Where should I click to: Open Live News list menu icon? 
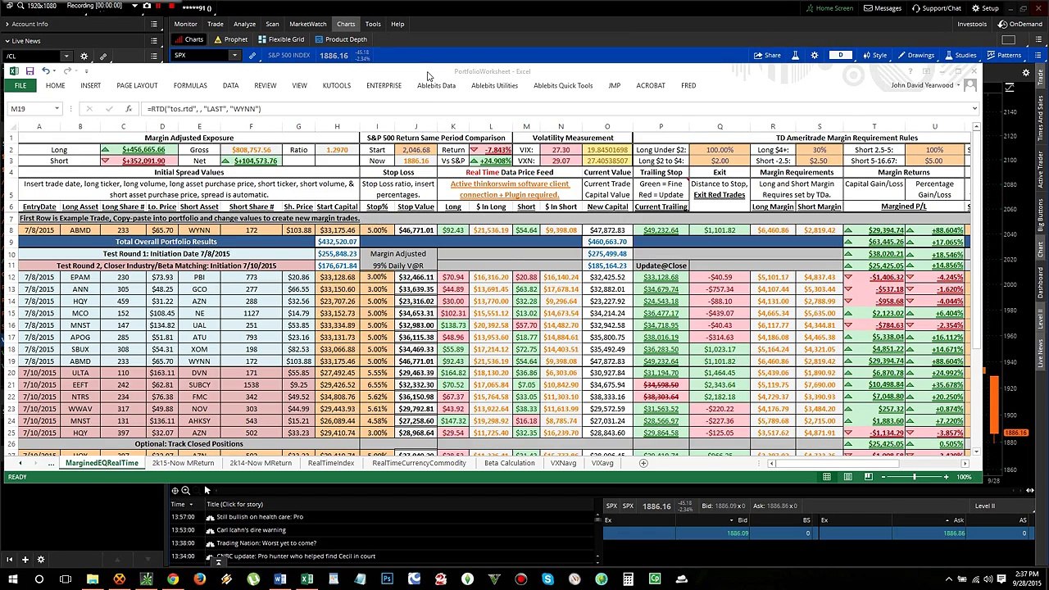point(153,41)
